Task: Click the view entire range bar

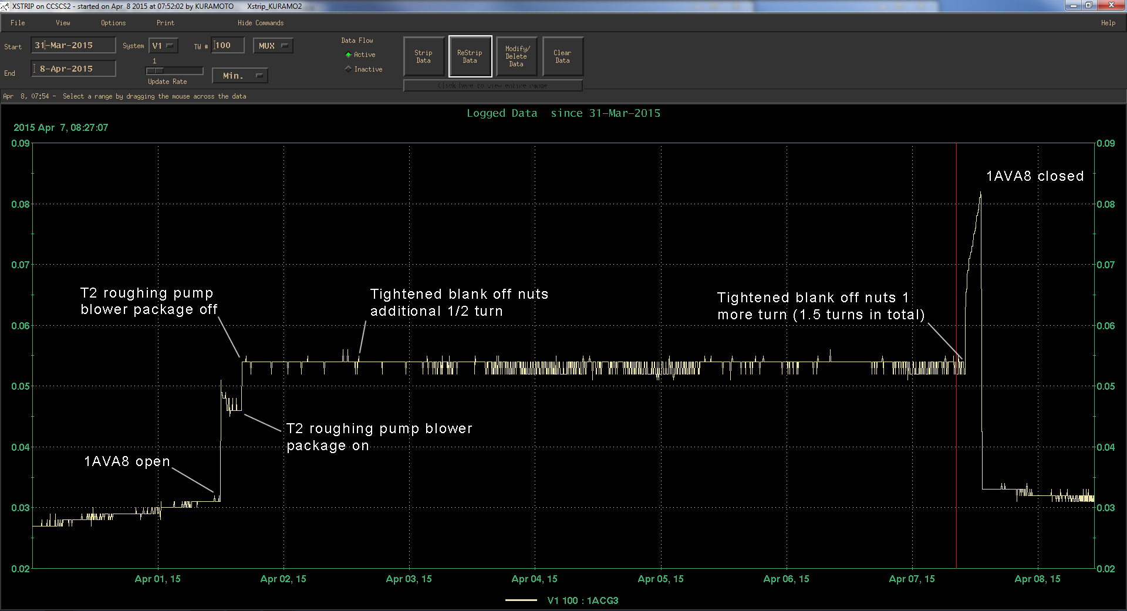Action: tap(493, 86)
